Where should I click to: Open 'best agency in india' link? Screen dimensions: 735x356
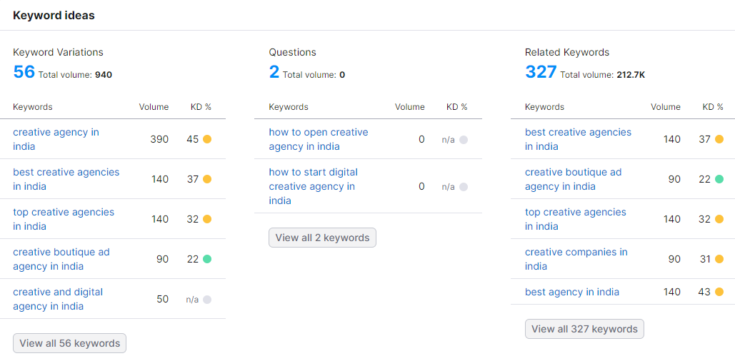point(572,292)
